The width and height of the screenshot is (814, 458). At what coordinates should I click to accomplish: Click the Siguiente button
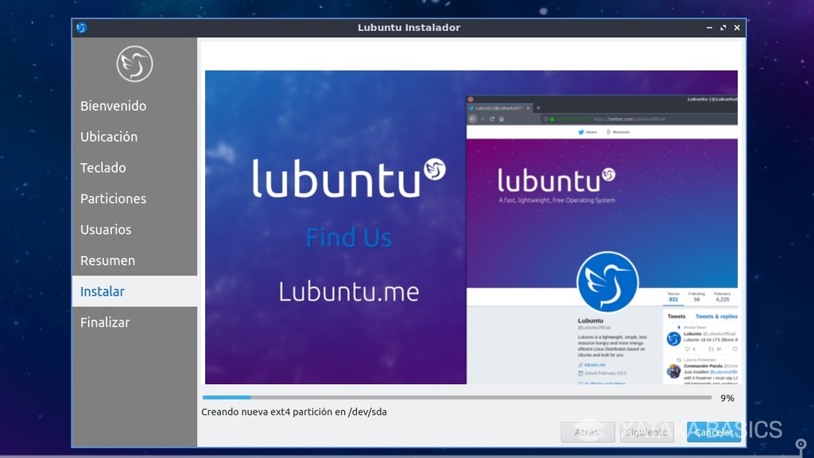pyautogui.click(x=647, y=432)
